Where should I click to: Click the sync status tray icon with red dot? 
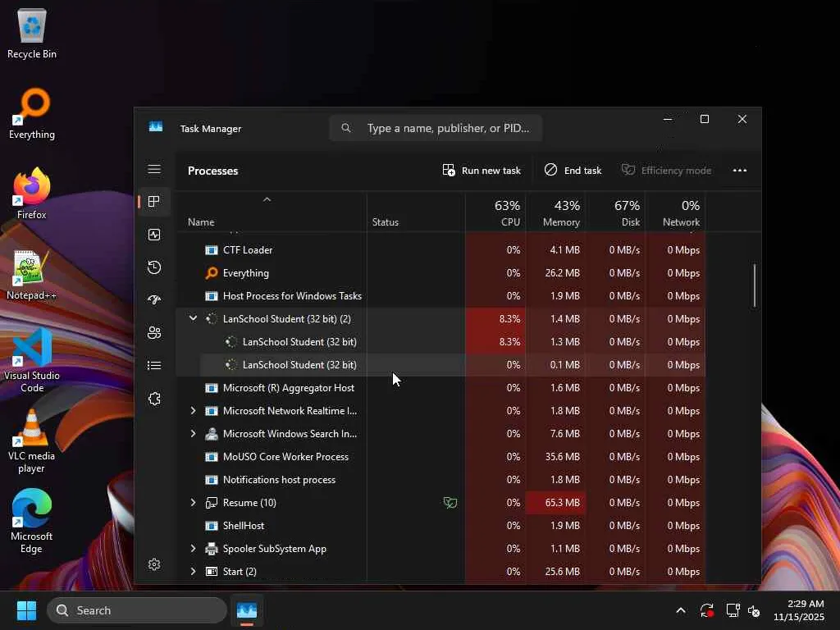706,610
